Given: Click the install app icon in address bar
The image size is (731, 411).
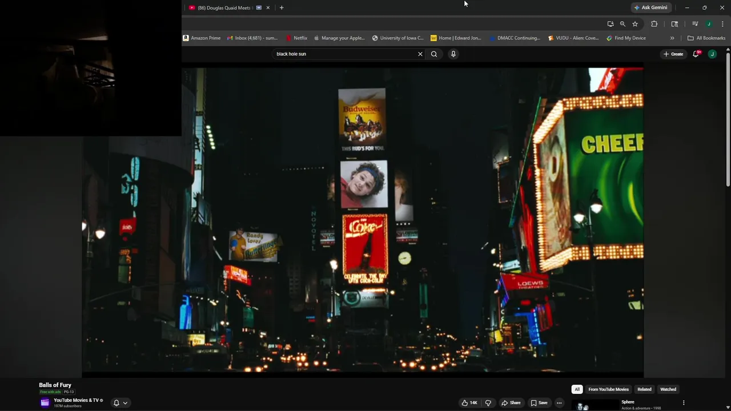Looking at the screenshot, I should click(610, 24).
